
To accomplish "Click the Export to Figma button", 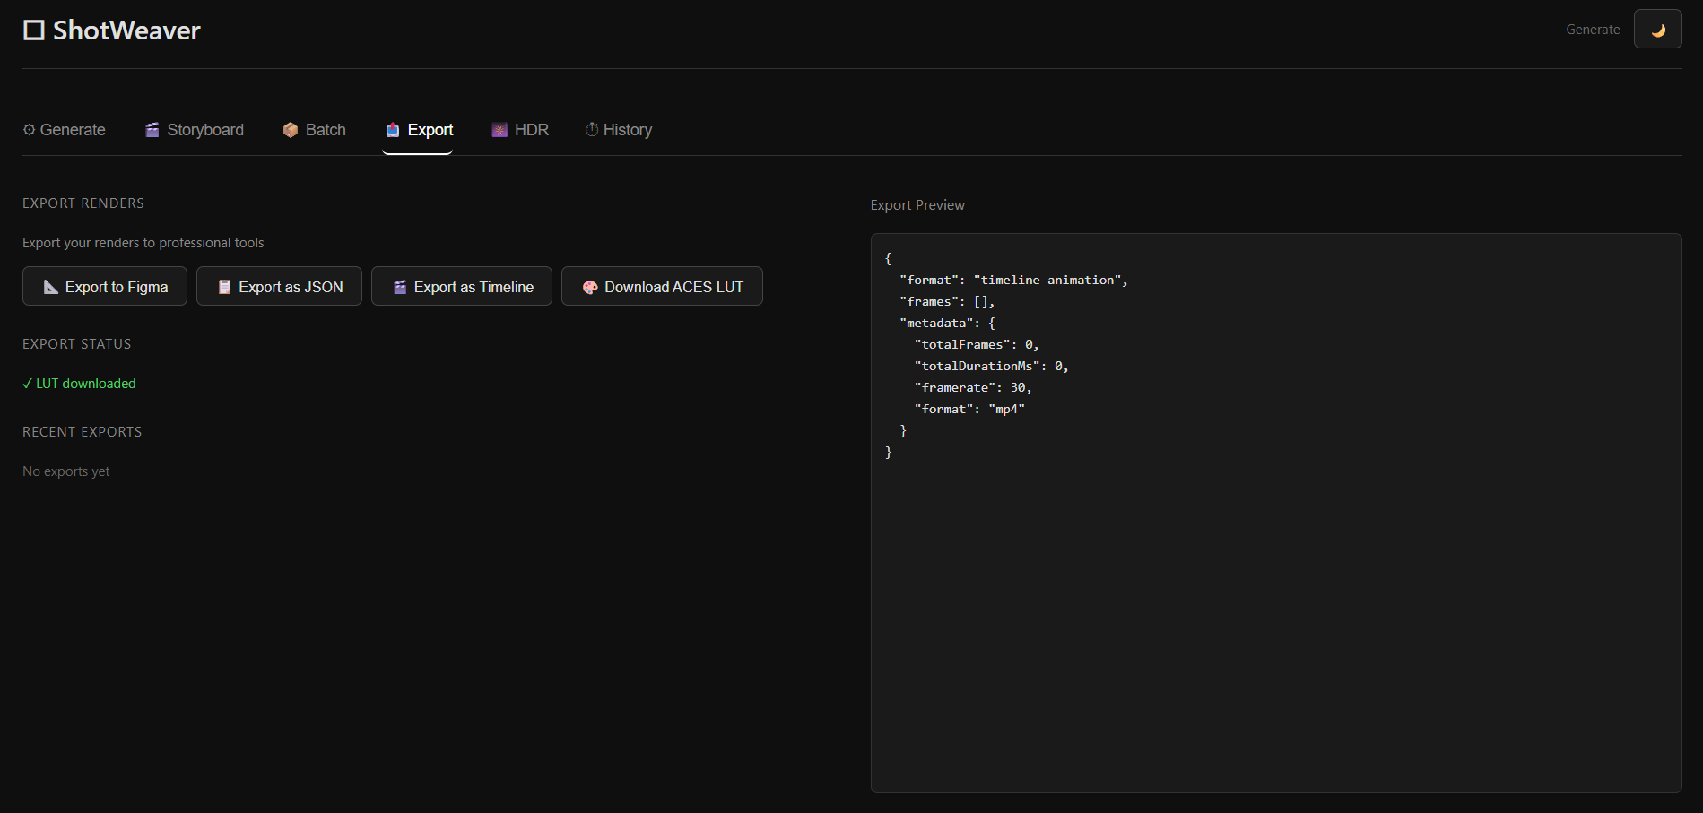I will pos(105,286).
